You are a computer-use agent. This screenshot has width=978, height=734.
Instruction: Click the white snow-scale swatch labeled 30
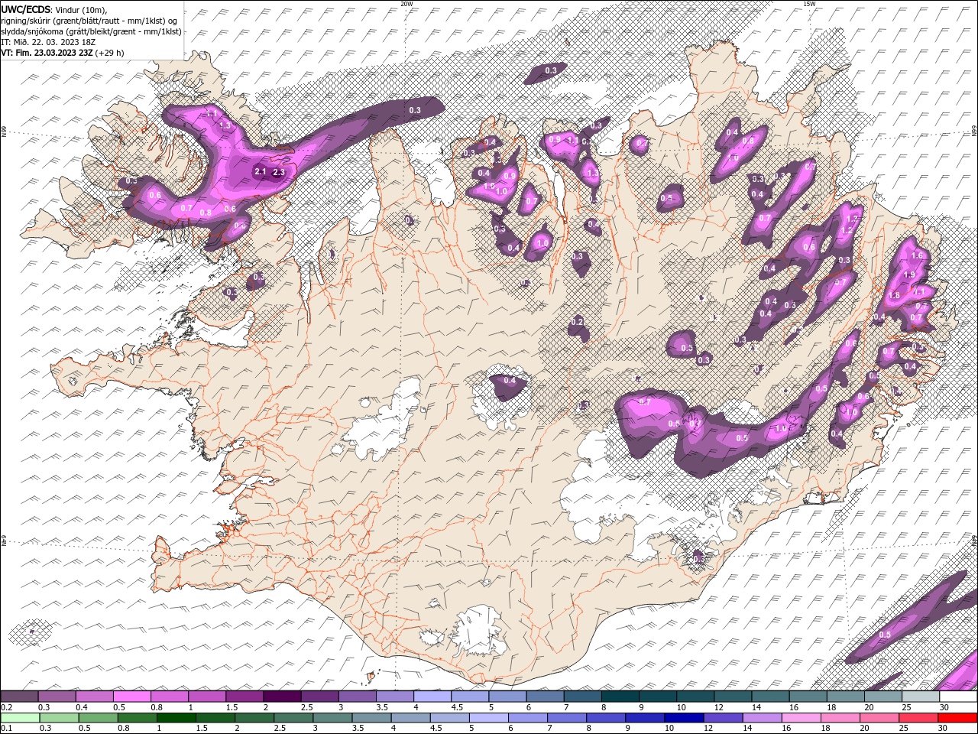pos(958,697)
